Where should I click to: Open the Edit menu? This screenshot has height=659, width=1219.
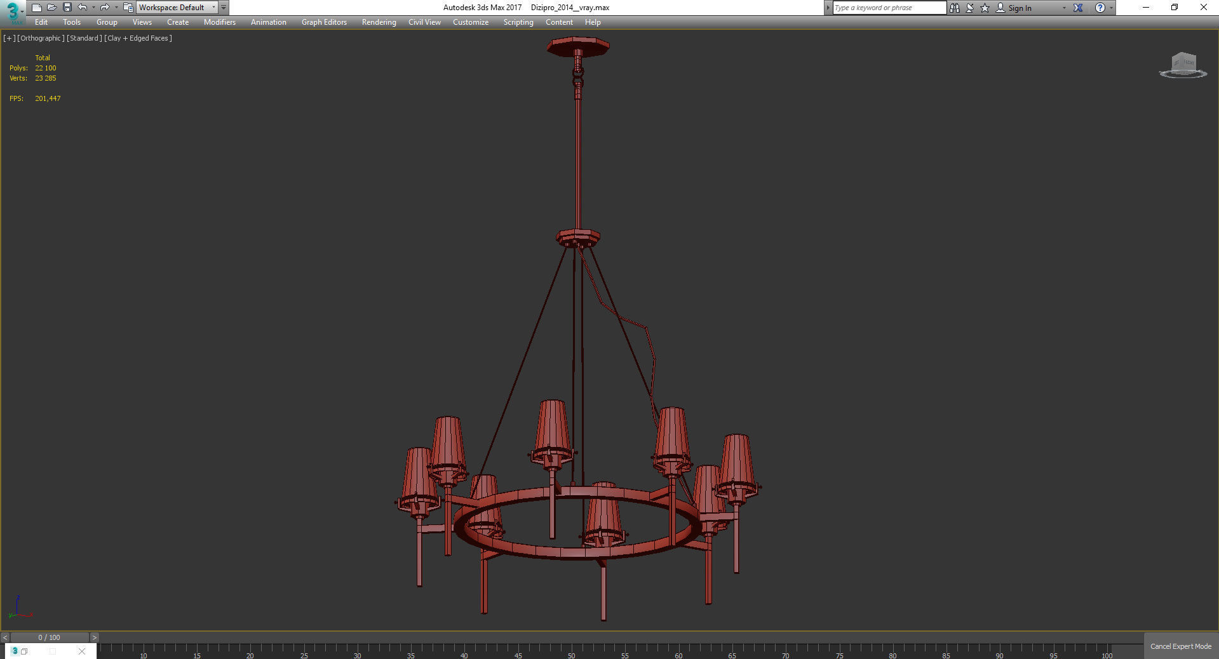[41, 22]
